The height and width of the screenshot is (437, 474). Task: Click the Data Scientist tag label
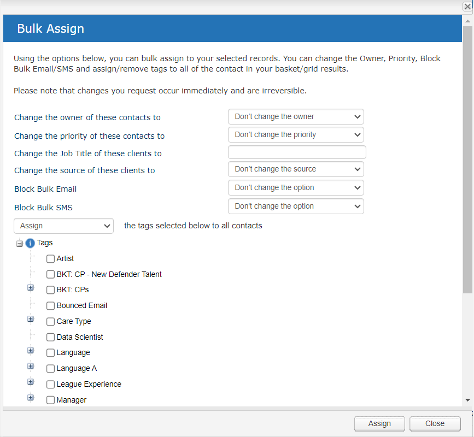point(80,338)
